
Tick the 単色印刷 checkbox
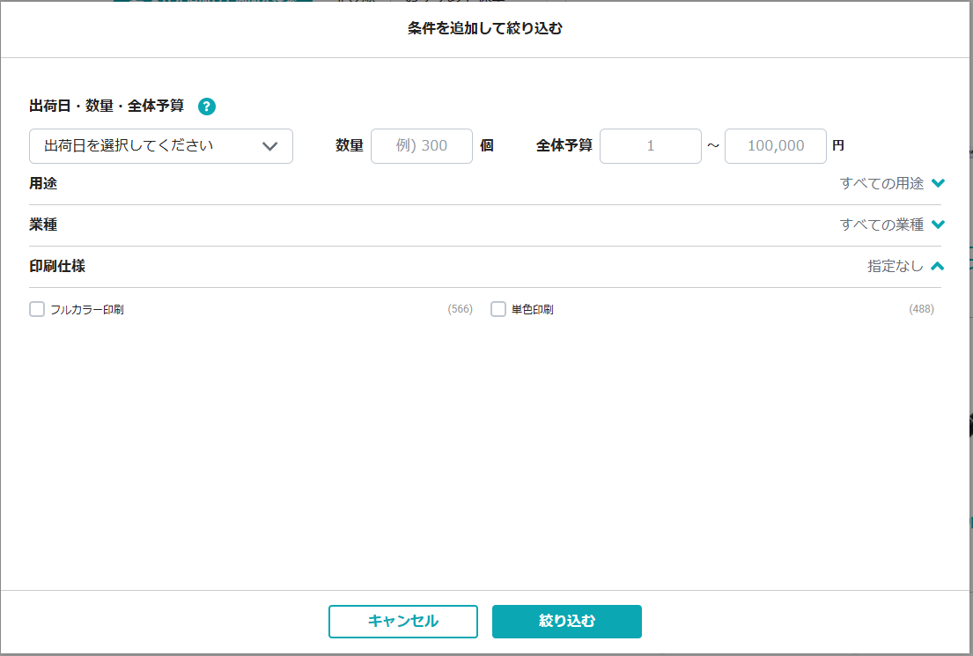click(498, 309)
